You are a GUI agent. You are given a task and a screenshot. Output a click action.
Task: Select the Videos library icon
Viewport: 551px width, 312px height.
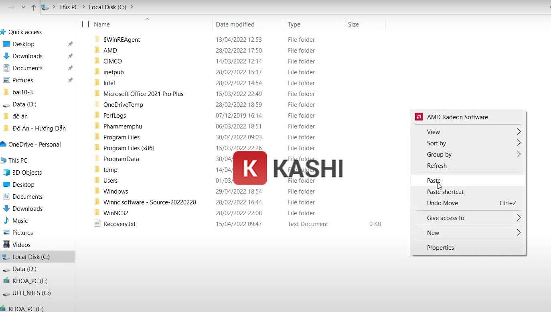click(6, 245)
